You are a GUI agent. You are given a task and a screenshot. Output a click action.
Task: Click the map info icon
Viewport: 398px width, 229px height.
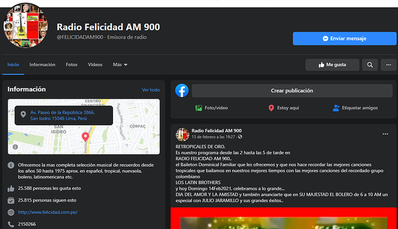pyautogui.click(x=15, y=147)
